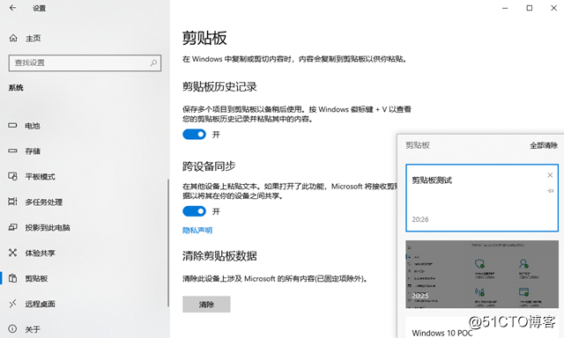Image resolution: width=564 pixels, height=338 pixels.
Task: Click the 清除 button
Action: 206,305
